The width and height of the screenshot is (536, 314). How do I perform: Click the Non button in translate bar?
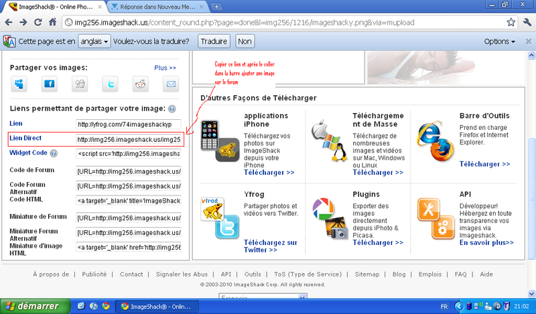point(245,42)
